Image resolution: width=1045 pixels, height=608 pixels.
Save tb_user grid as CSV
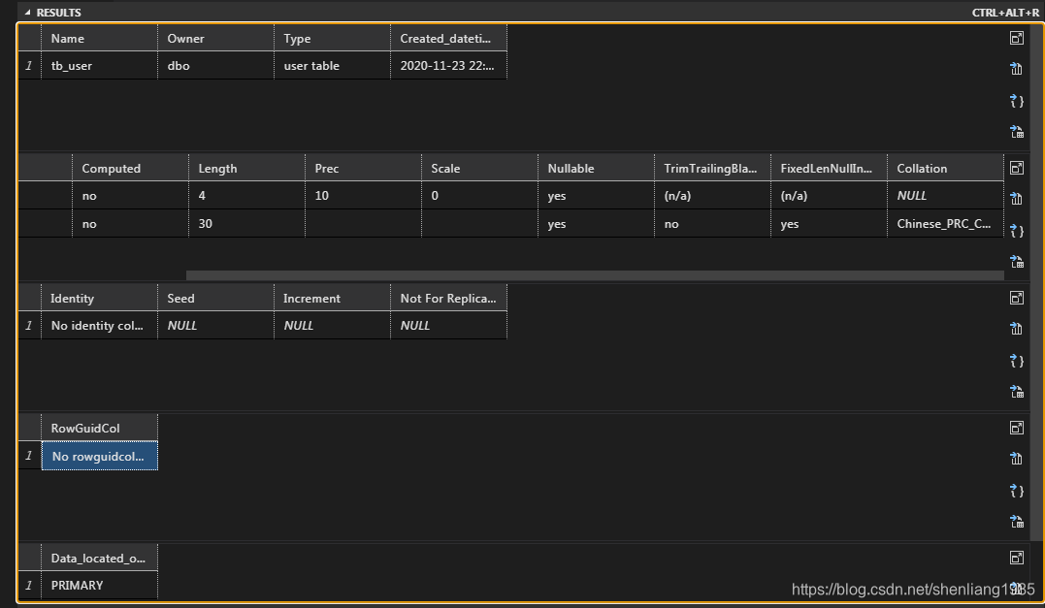[1016, 68]
